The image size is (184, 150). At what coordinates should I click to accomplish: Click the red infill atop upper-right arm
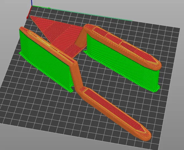(x=125, y=45)
